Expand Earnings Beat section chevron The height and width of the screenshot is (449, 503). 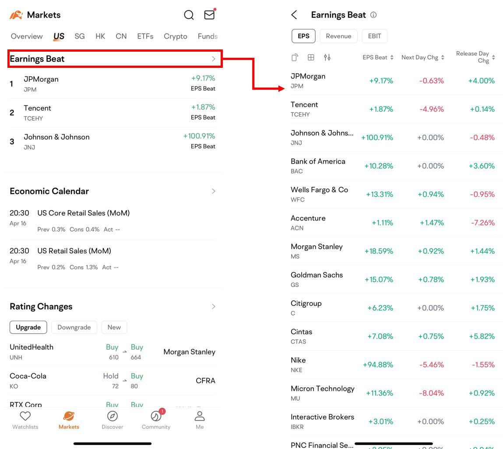coord(214,59)
